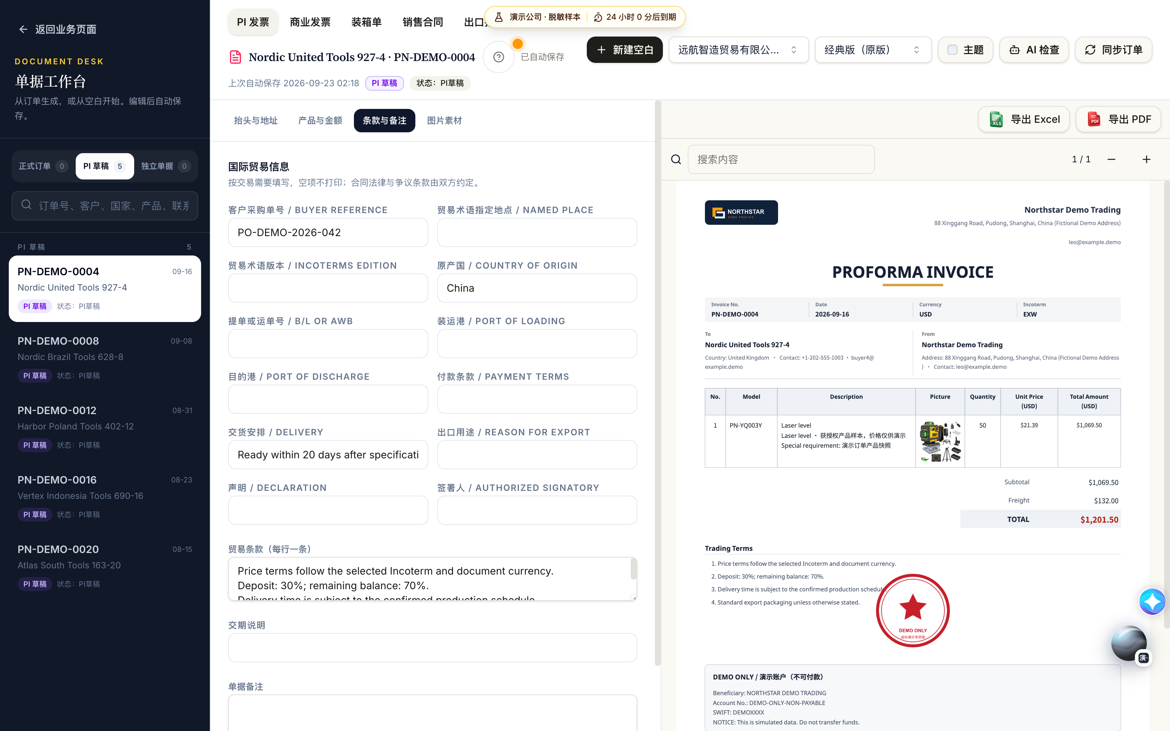Screen dimensions: 1170x731
Task: Zoom out the preview with minus icon
Action: point(1111,160)
